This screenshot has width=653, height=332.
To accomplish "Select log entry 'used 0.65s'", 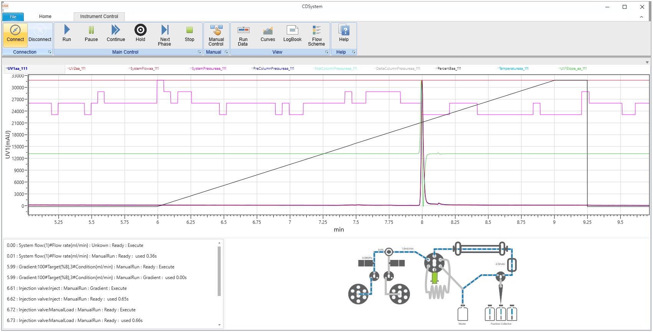I will [x=68, y=299].
